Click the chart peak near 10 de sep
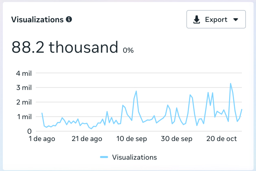The height and width of the screenshot is (171, 256). (136, 91)
